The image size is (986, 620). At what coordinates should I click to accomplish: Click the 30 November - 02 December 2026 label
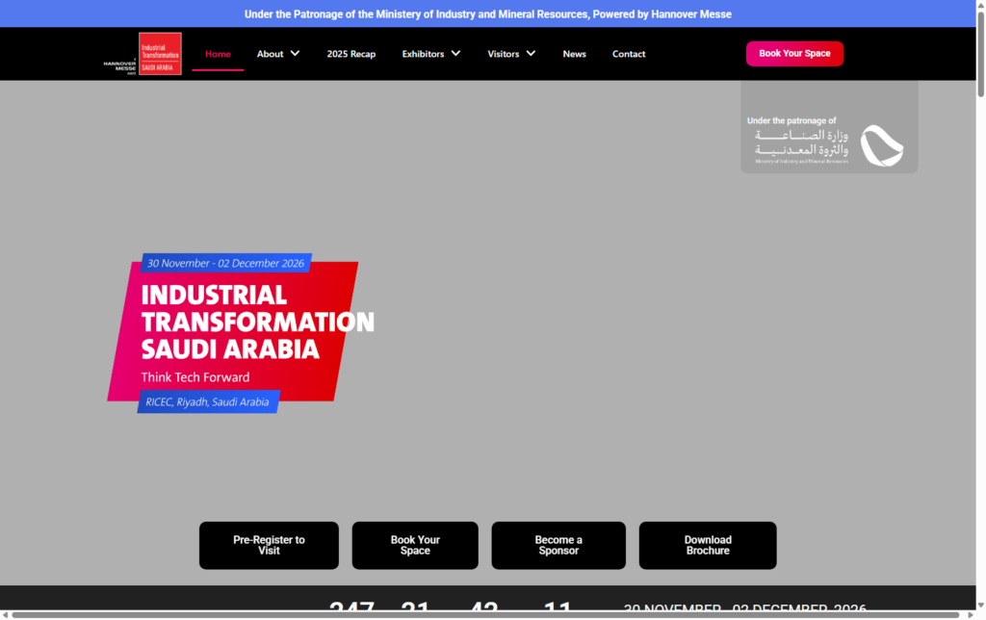coord(225,263)
